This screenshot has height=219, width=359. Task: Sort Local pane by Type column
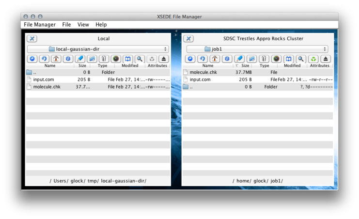click(x=102, y=65)
